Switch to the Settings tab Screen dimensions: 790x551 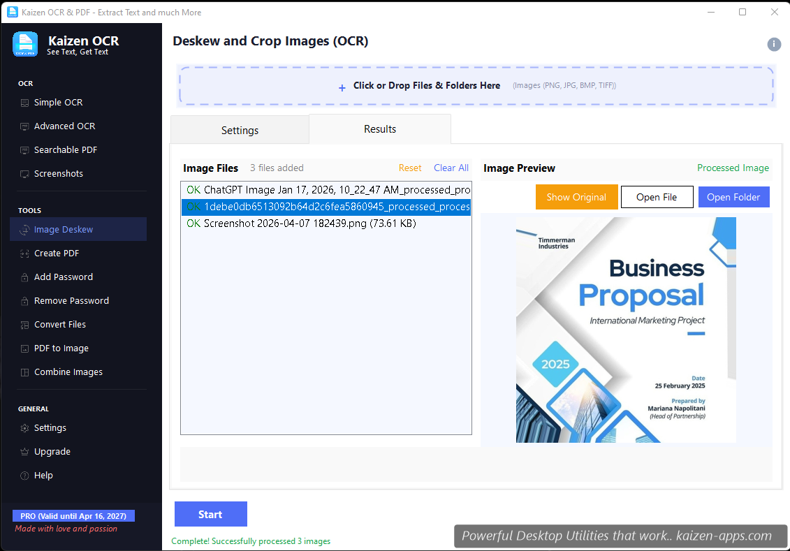coord(240,130)
